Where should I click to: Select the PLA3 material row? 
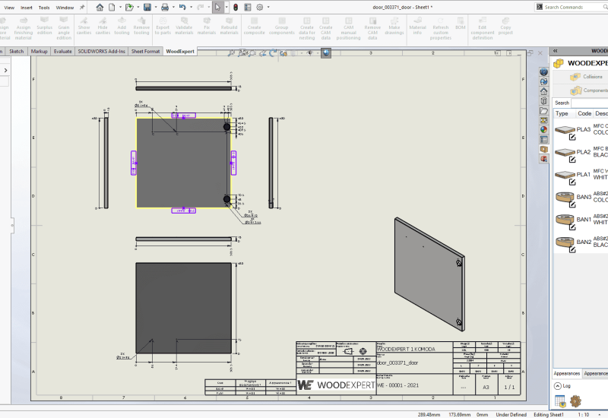tap(581, 130)
